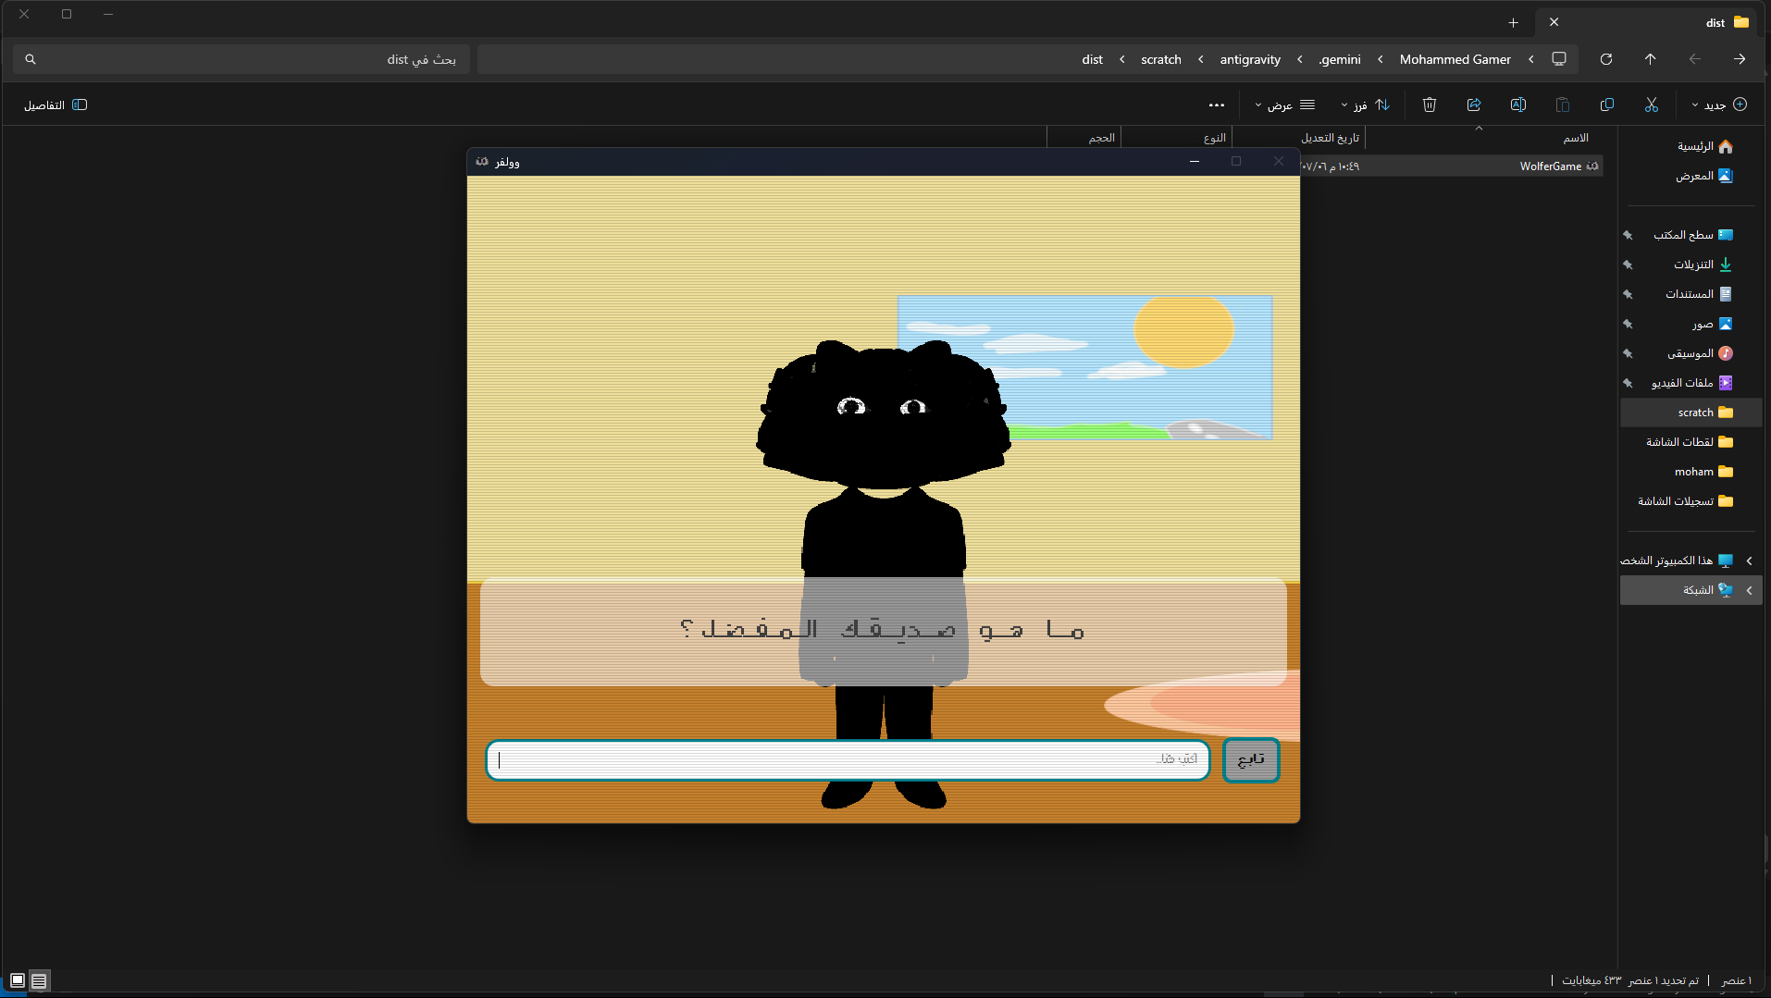Open ملفات الفيديو Videos in sidebar
The image size is (1771, 998).
[x=1691, y=383]
